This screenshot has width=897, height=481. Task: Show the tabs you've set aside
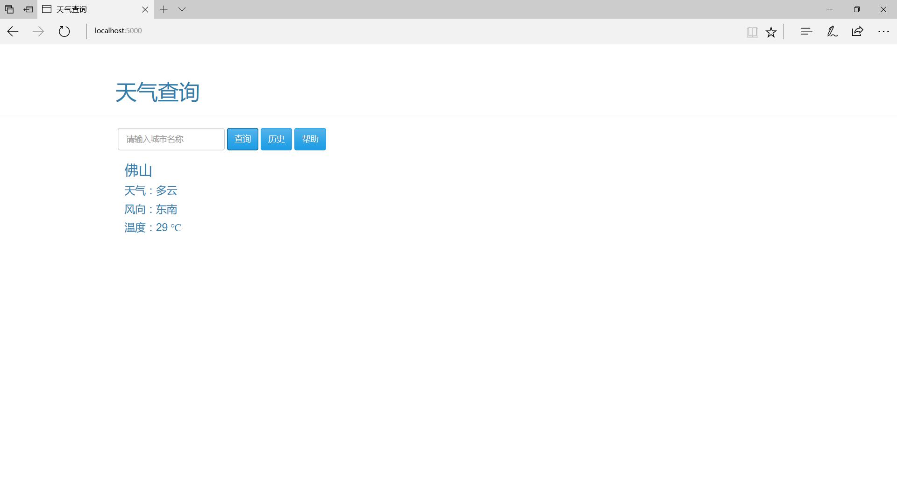coord(9,9)
